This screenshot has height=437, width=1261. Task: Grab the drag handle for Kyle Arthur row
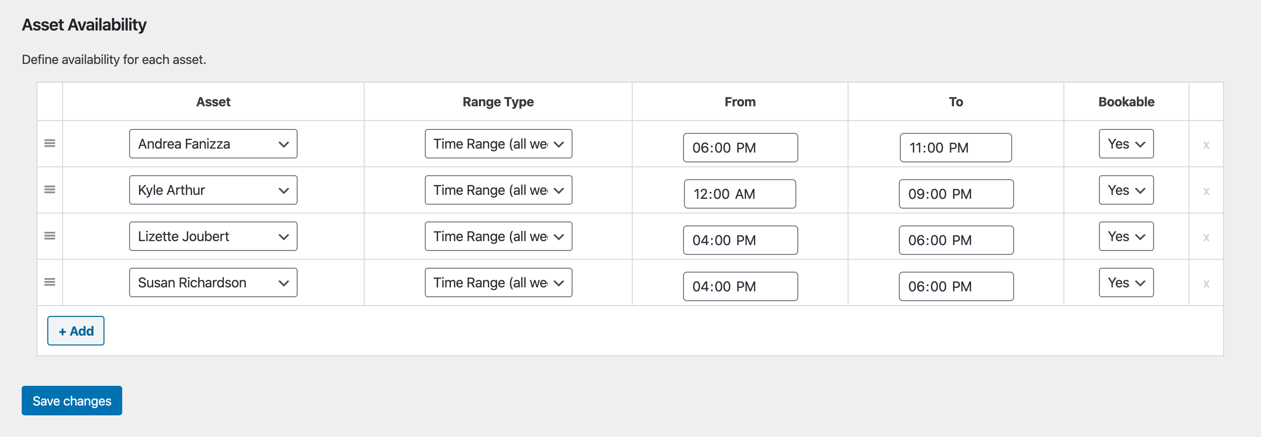[x=50, y=189]
